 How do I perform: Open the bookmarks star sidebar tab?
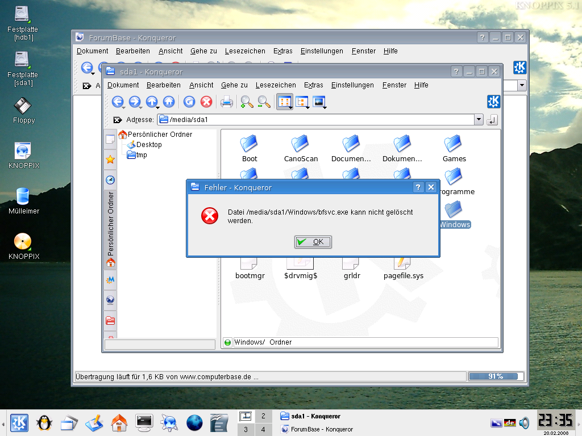coord(110,160)
